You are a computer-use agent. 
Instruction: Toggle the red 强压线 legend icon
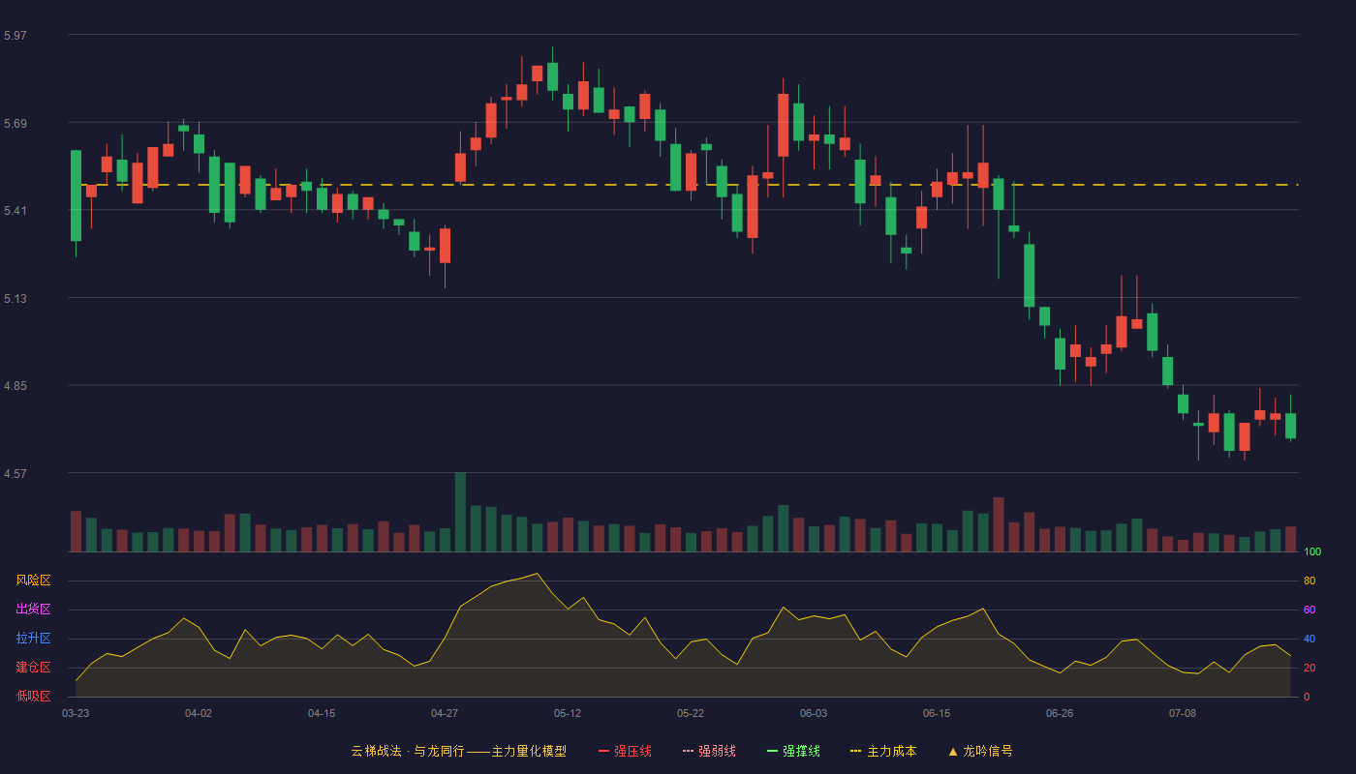click(x=603, y=751)
